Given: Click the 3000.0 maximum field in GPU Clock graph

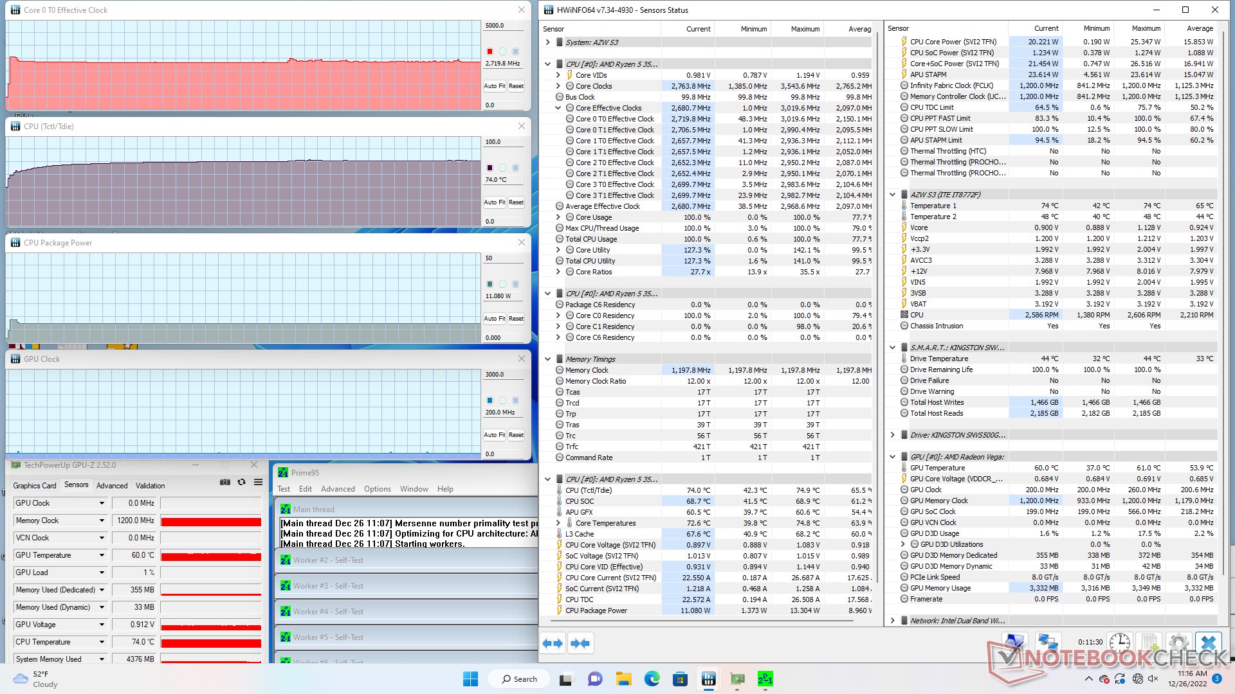Looking at the screenshot, I should point(504,375).
